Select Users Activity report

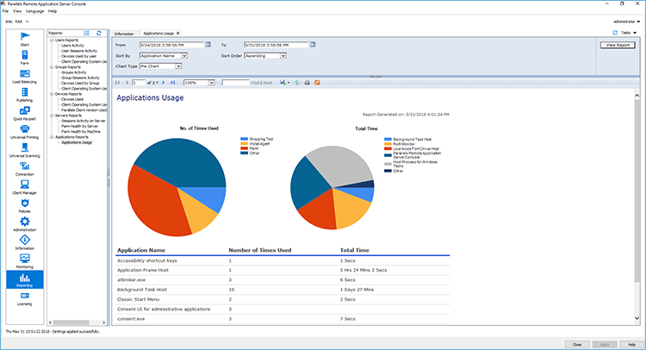(x=72, y=46)
